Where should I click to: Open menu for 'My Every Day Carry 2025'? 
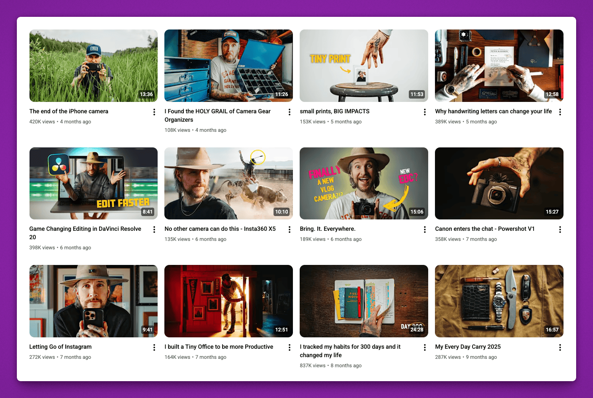pyautogui.click(x=560, y=347)
